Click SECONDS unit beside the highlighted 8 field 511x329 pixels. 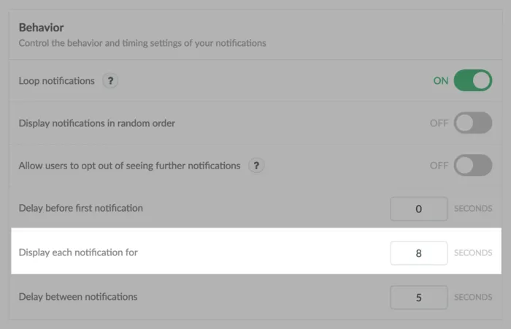[473, 253]
